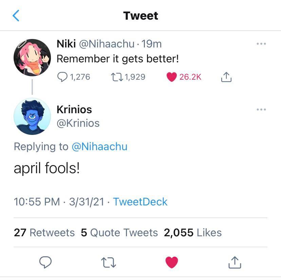Share Krinios' tweet via the share icon
The image size is (281, 280).
click(235, 262)
